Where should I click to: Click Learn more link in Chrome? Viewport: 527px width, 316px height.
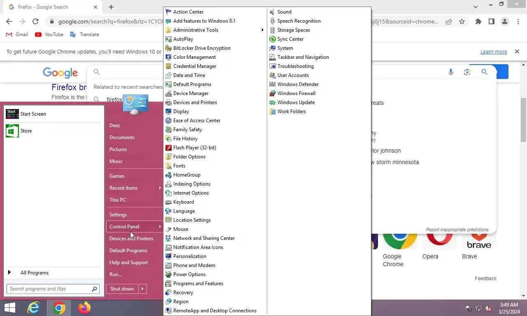pos(494,52)
